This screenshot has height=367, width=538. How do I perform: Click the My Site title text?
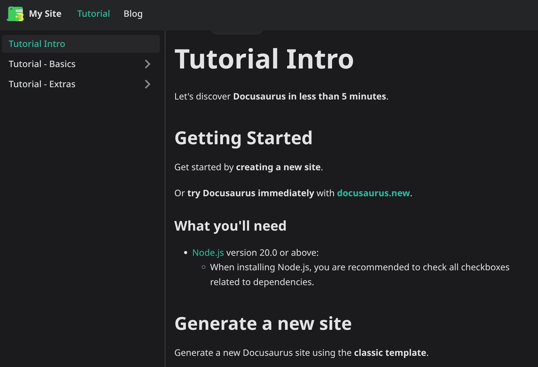[x=45, y=14]
